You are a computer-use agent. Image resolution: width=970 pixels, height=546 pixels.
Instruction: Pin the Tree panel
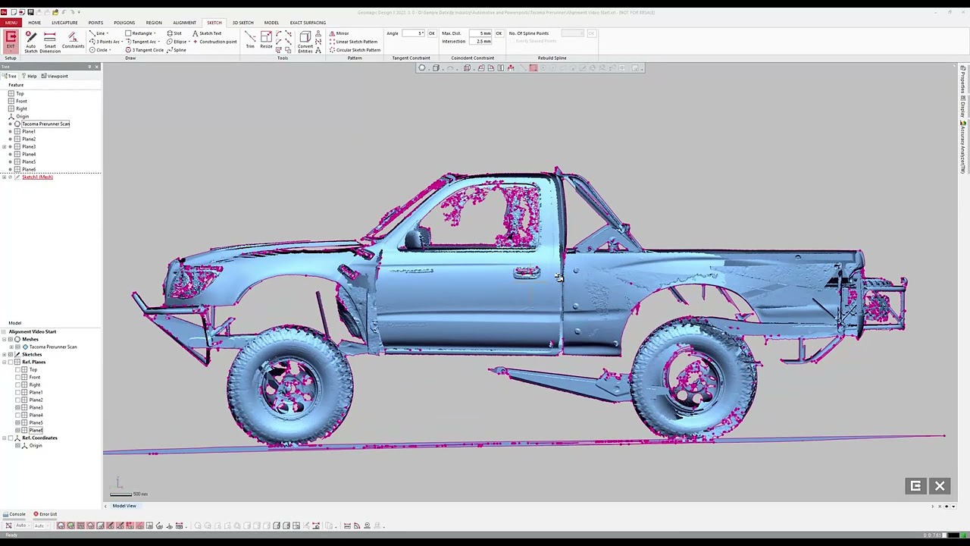coord(89,67)
